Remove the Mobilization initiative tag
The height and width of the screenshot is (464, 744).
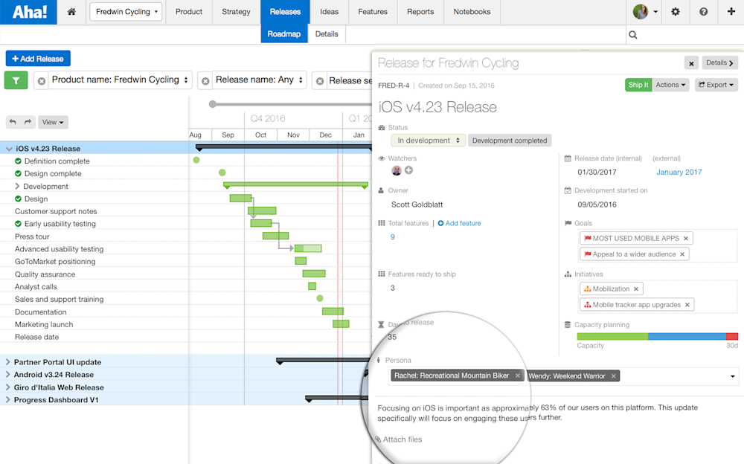(x=636, y=289)
